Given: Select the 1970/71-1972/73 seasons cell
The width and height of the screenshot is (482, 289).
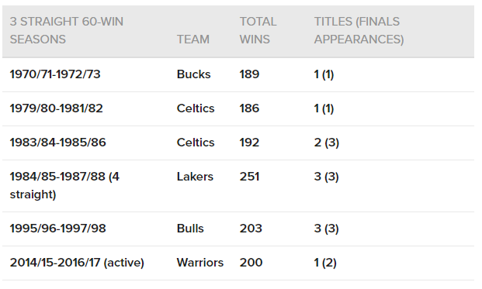Looking at the screenshot, I should (55, 74).
